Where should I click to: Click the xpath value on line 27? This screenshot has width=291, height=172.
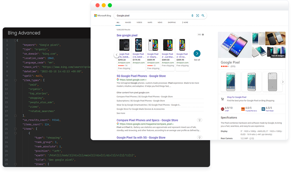[x=92, y=155]
